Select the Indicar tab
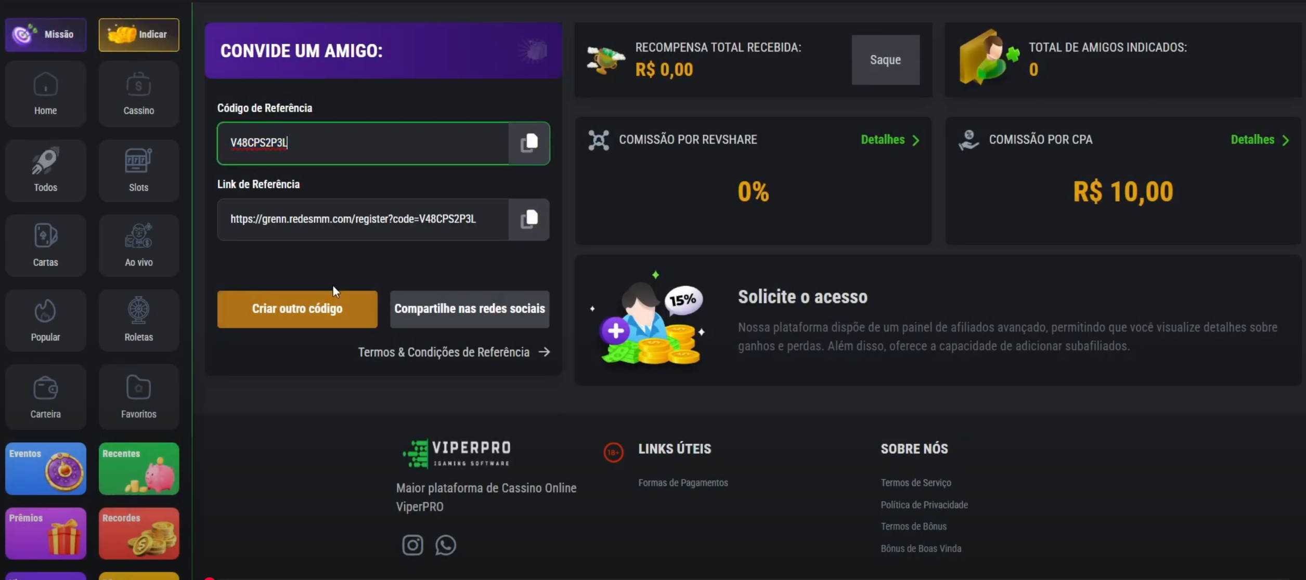This screenshot has height=580, width=1306. [x=139, y=35]
